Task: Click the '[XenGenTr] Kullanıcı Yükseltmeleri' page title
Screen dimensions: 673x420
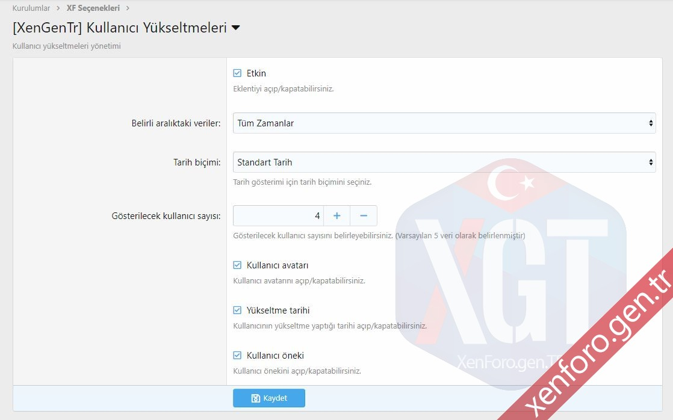Action: 120,28
